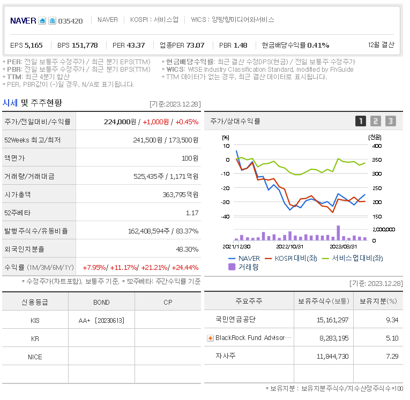Viewport: 410px width, 400px height.
Task: Click the +24.44% 1Y return
Action: 185,268
